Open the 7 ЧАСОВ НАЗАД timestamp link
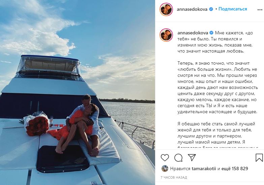The width and height of the screenshot is (264, 185). tap(174, 178)
